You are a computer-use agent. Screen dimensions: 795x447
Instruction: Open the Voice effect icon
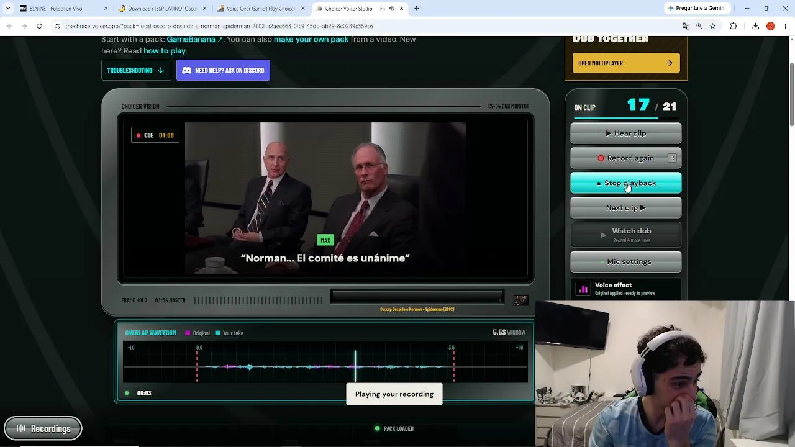click(x=583, y=289)
